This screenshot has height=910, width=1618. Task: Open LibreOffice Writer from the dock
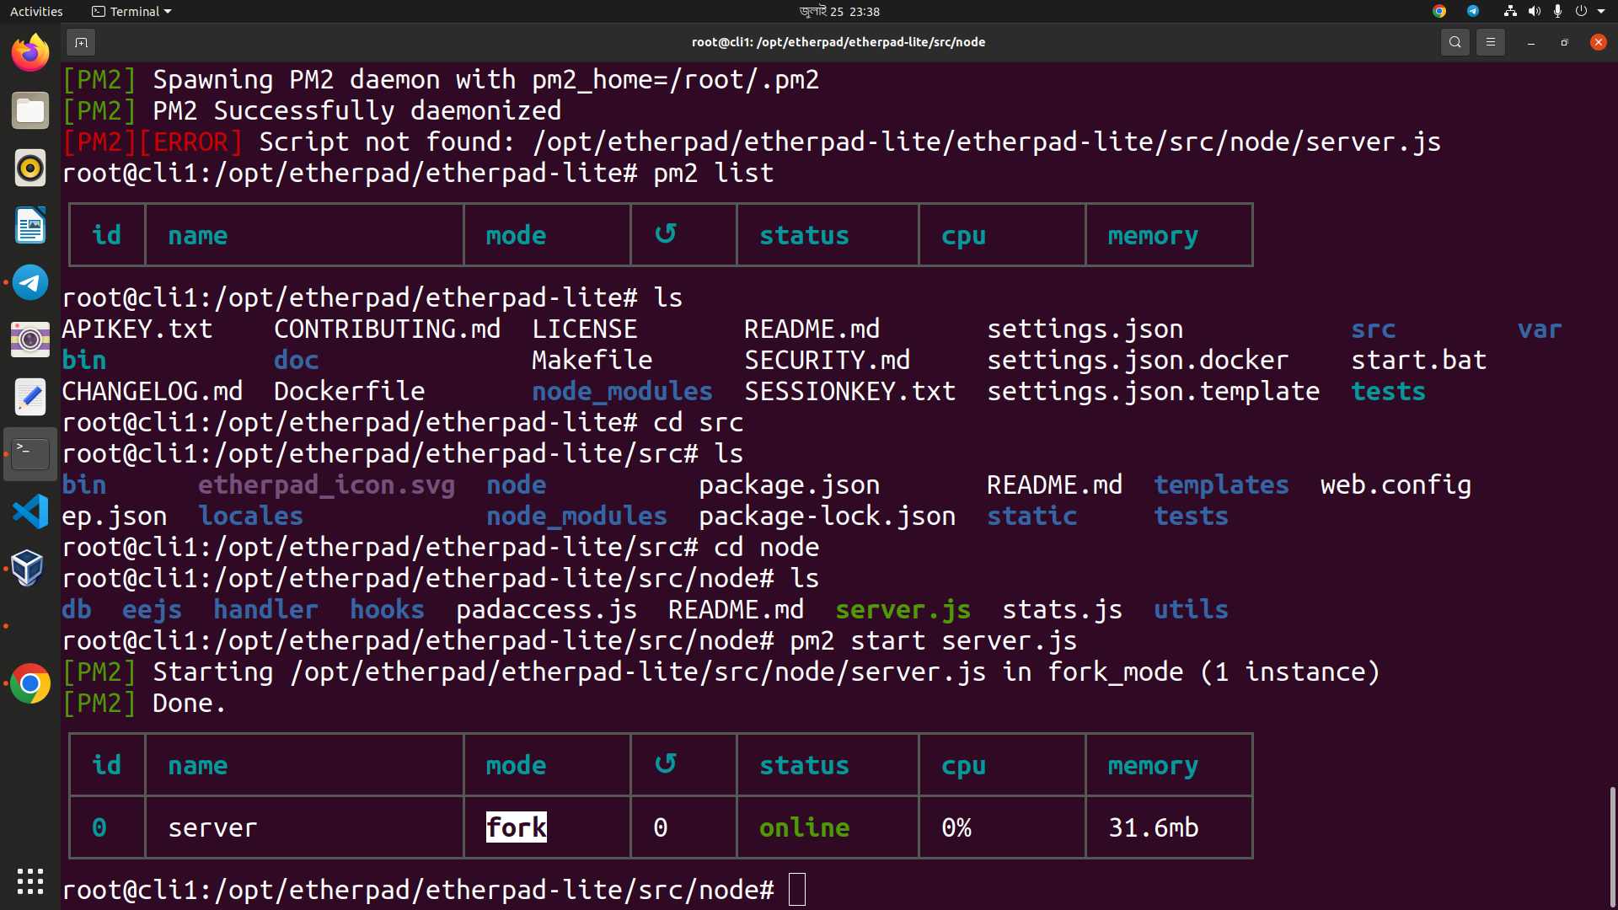point(30,225)
